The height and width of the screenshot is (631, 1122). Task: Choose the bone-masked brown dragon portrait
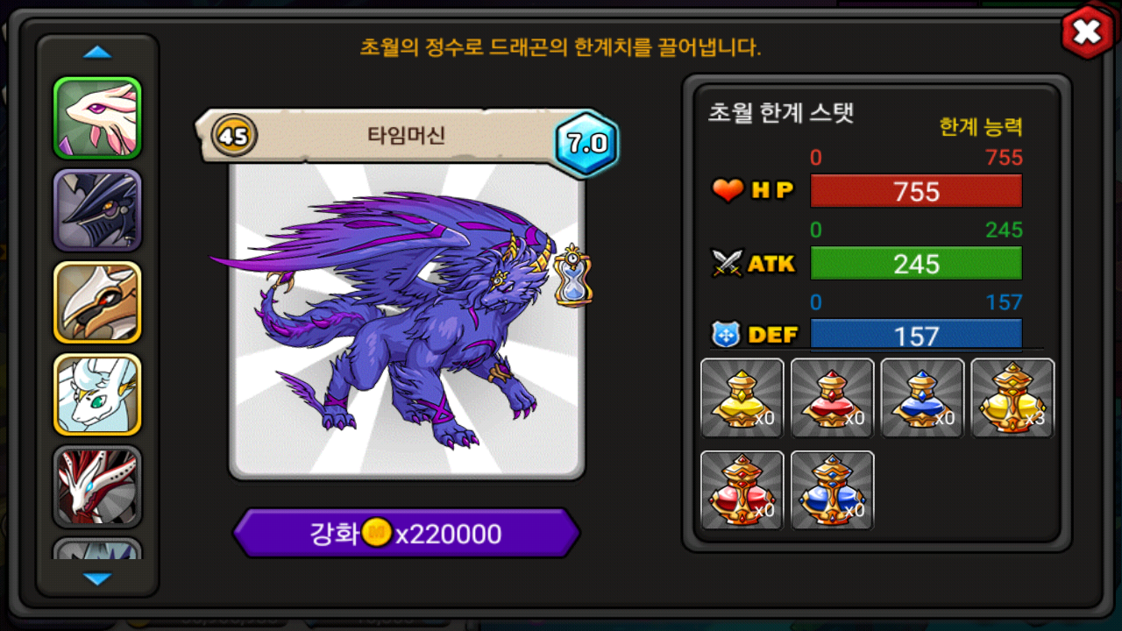tap(97, 302)
